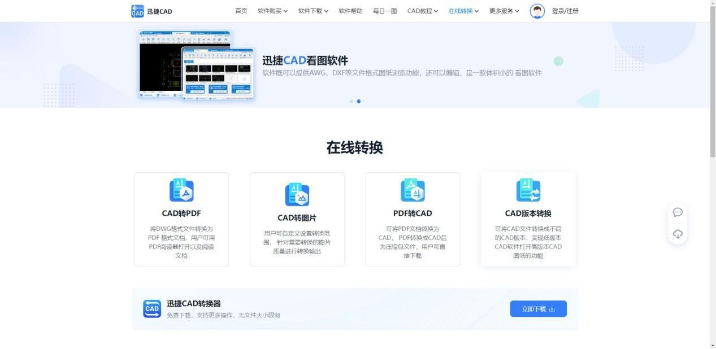Open the 软件购买 menu label

coord(270,11)
